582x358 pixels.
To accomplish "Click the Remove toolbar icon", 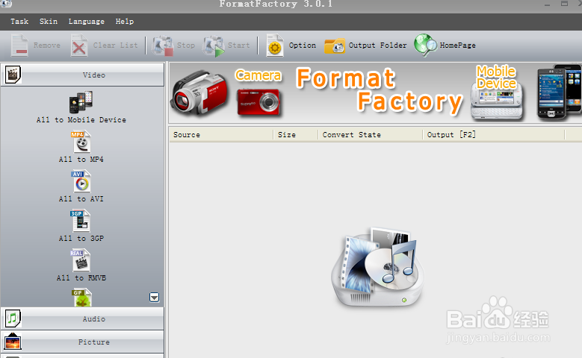I will pyautogui.click(x=19, y=45).
